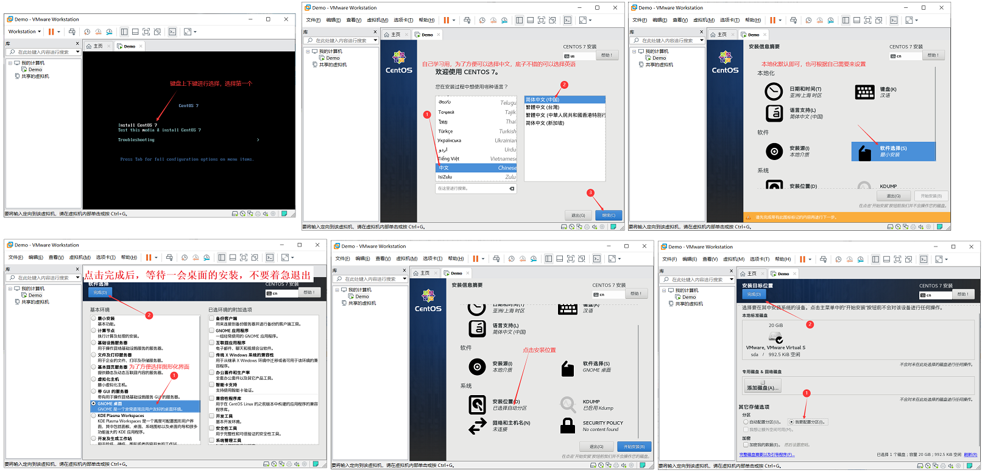
Task: Toggle library panel icon in language selection window
Action: click(x=519, y=20)
